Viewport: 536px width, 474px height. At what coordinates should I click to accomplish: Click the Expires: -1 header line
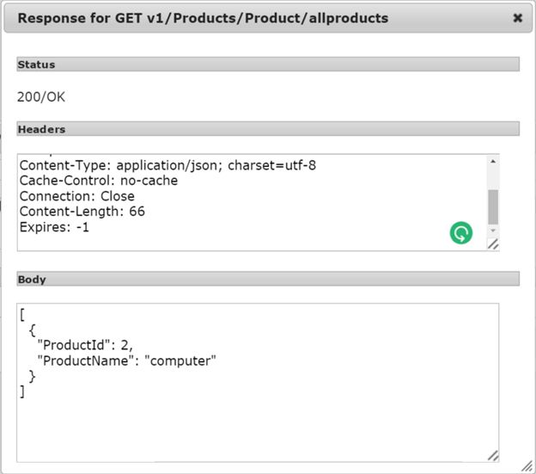[54, 227]
